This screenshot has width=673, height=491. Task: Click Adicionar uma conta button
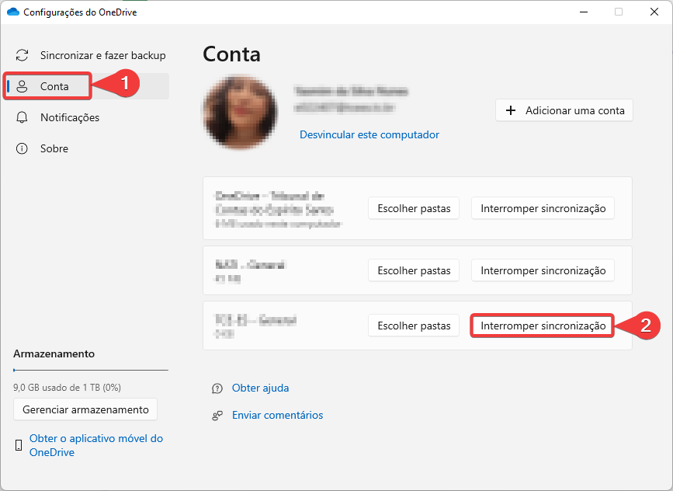564,110
